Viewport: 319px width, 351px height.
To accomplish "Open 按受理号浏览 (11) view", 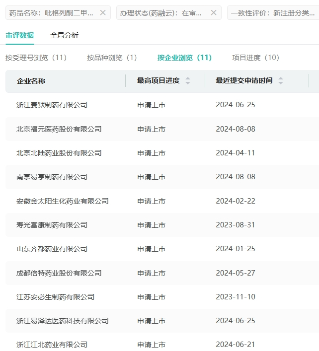I will [x=36, y=58].
